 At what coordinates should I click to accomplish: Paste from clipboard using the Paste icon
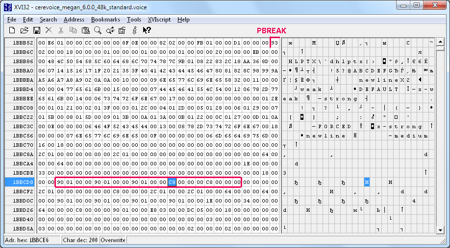(x=85, y=30)
